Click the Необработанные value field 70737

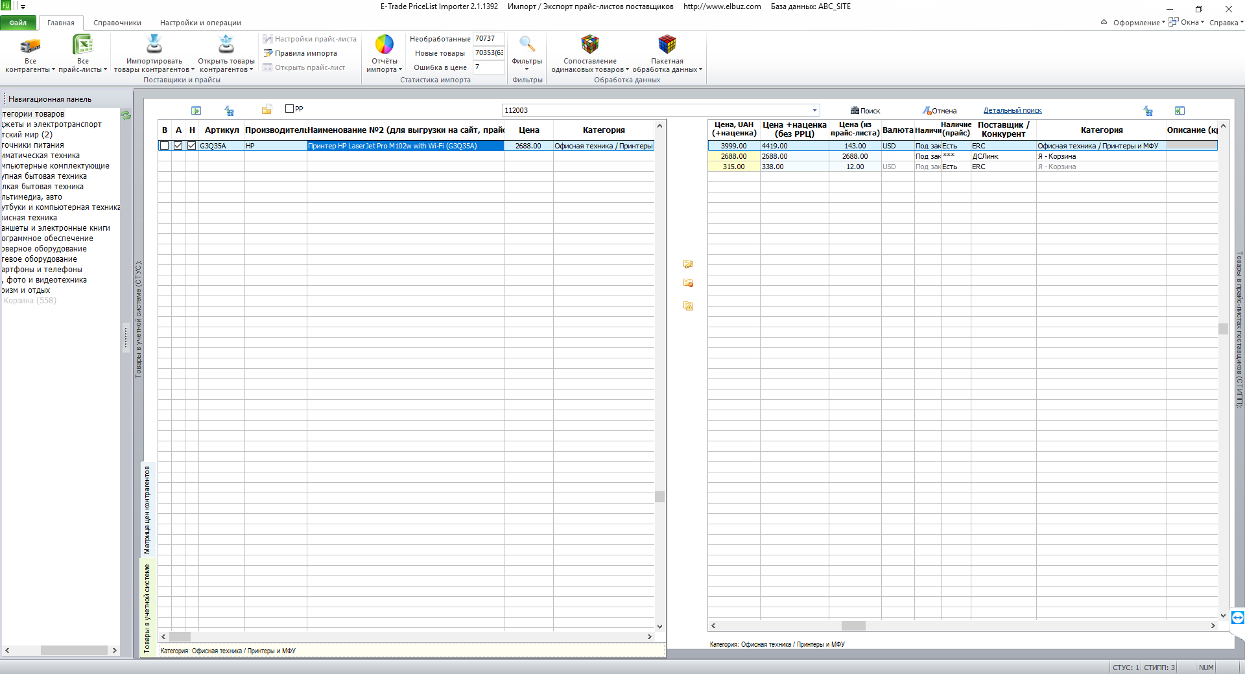tap(489, 39)
